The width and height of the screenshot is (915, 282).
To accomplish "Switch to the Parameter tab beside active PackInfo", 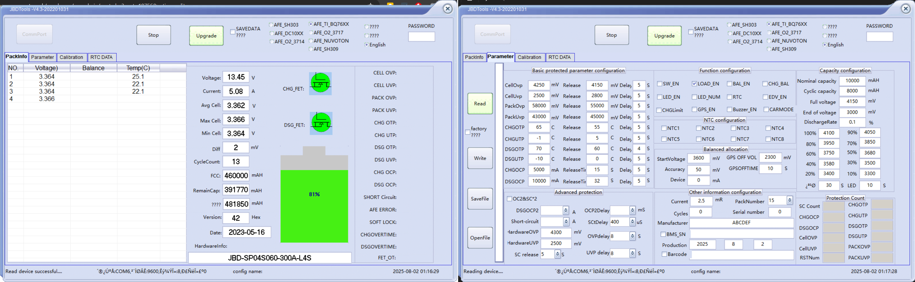I will click(42, 57).
